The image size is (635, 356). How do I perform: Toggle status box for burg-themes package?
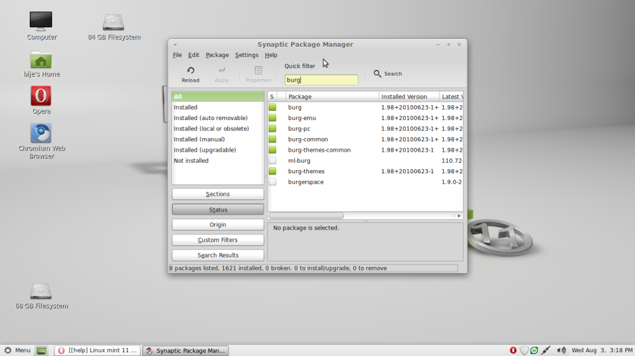coord(272,171)
